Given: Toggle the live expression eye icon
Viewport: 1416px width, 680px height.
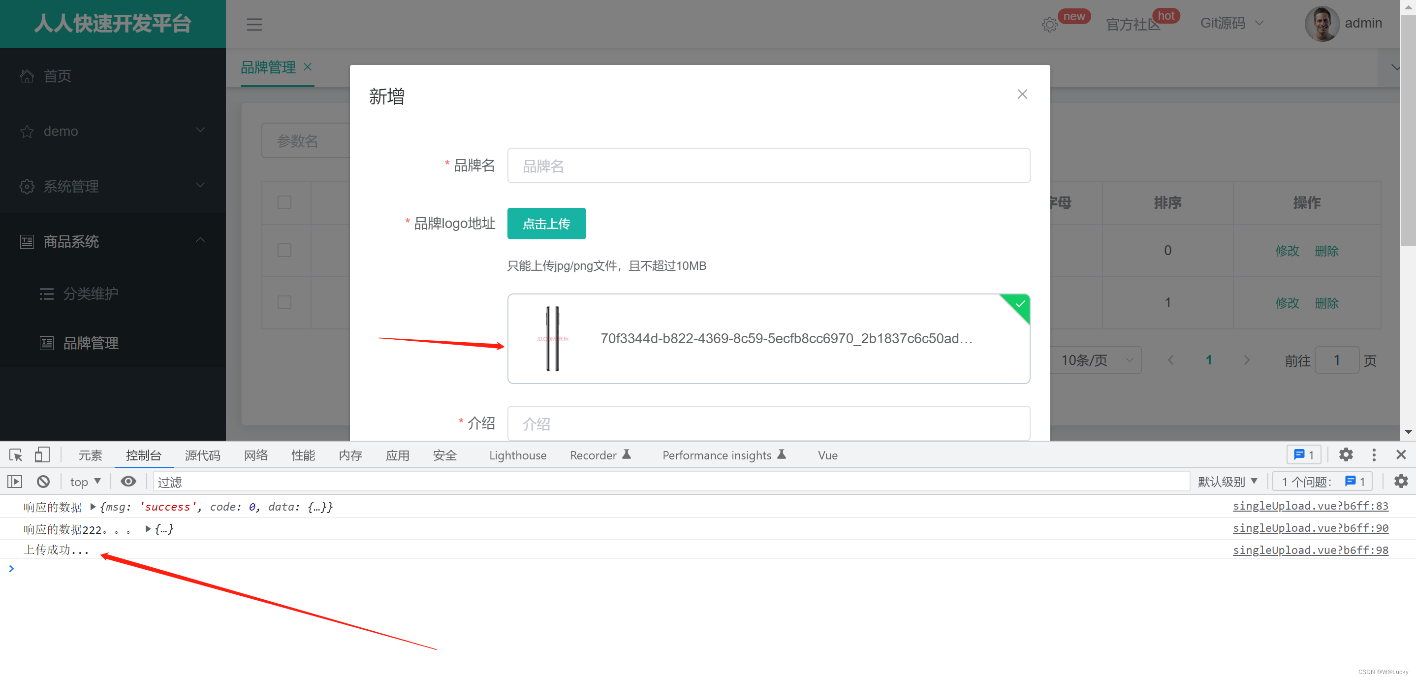Looking at the screenshot, I should click(x=128, y=482).
